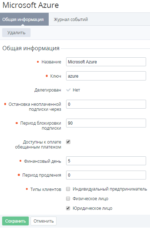The image size is (150, 229).
Task: Focus the Название input field
Action: tap(106, 62)
